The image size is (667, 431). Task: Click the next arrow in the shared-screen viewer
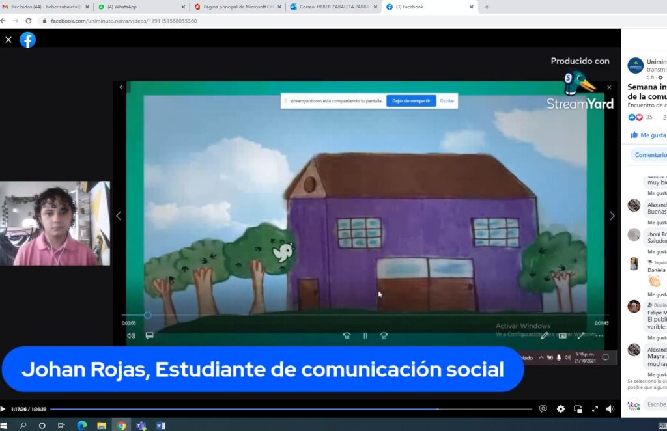tap(612, 216)
